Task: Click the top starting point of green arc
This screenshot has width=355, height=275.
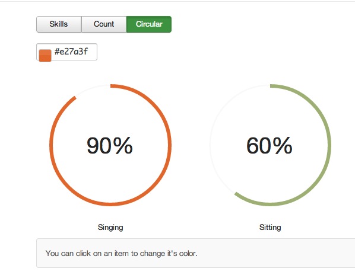Action: pos(272,86)
